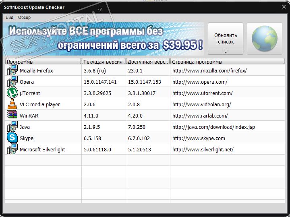
Task: Click current version 3.3.0.29625
Action: click(x=97, y=93)
